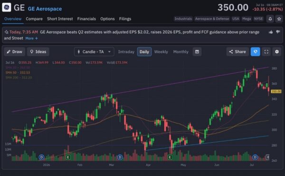Click the USA country tag

(236, 19)
